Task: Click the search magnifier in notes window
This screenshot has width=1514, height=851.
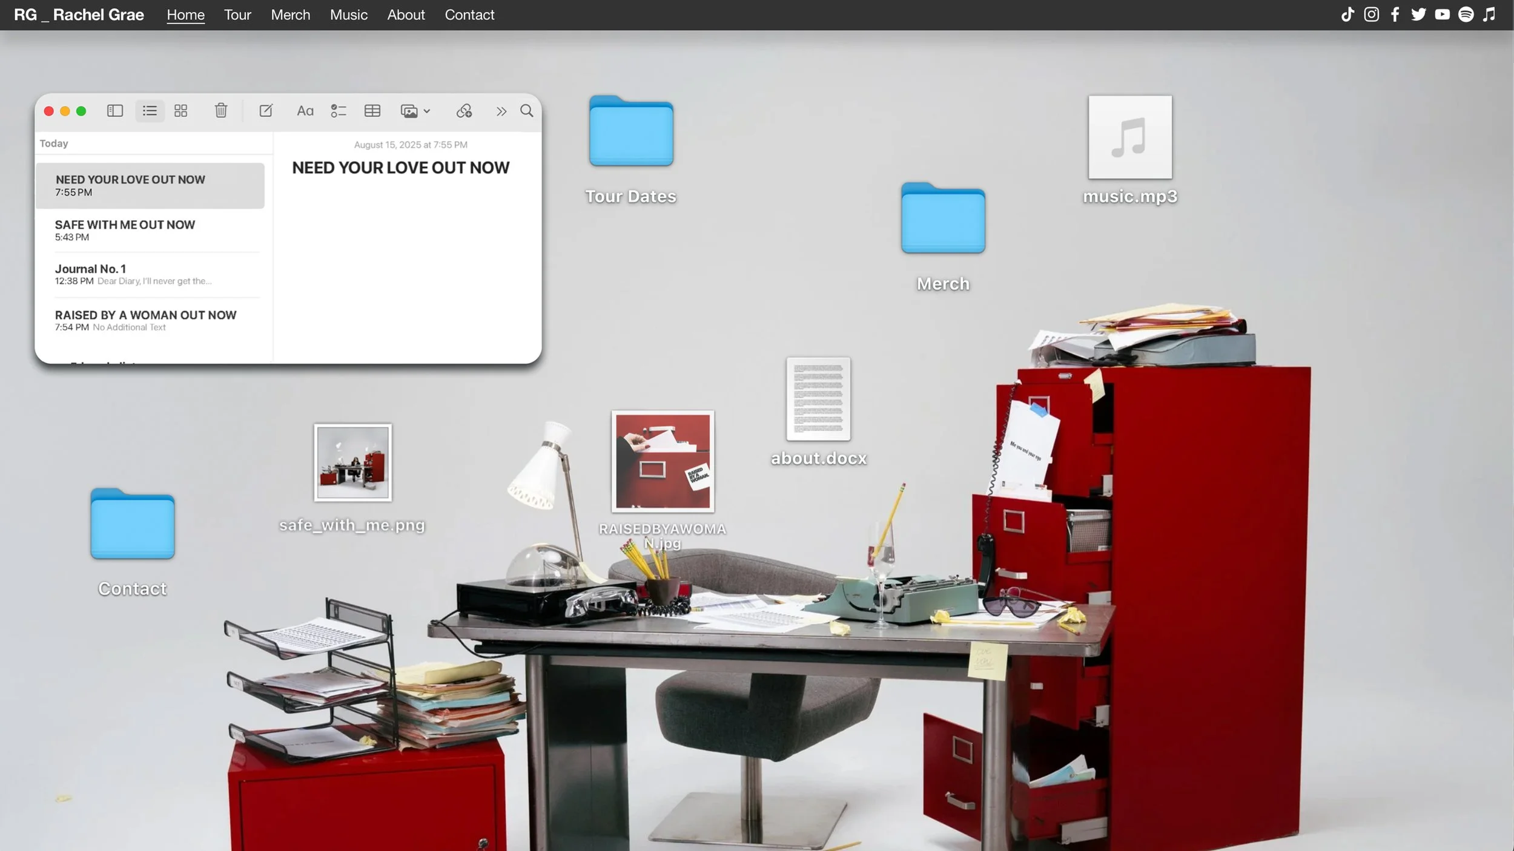Action: tap(527, 111)
